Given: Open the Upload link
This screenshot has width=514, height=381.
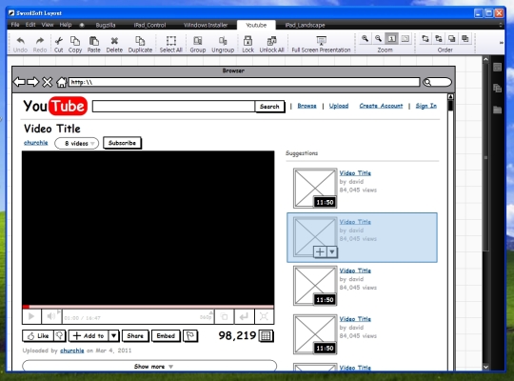Looking at the screenshot, I should point(339,106).
